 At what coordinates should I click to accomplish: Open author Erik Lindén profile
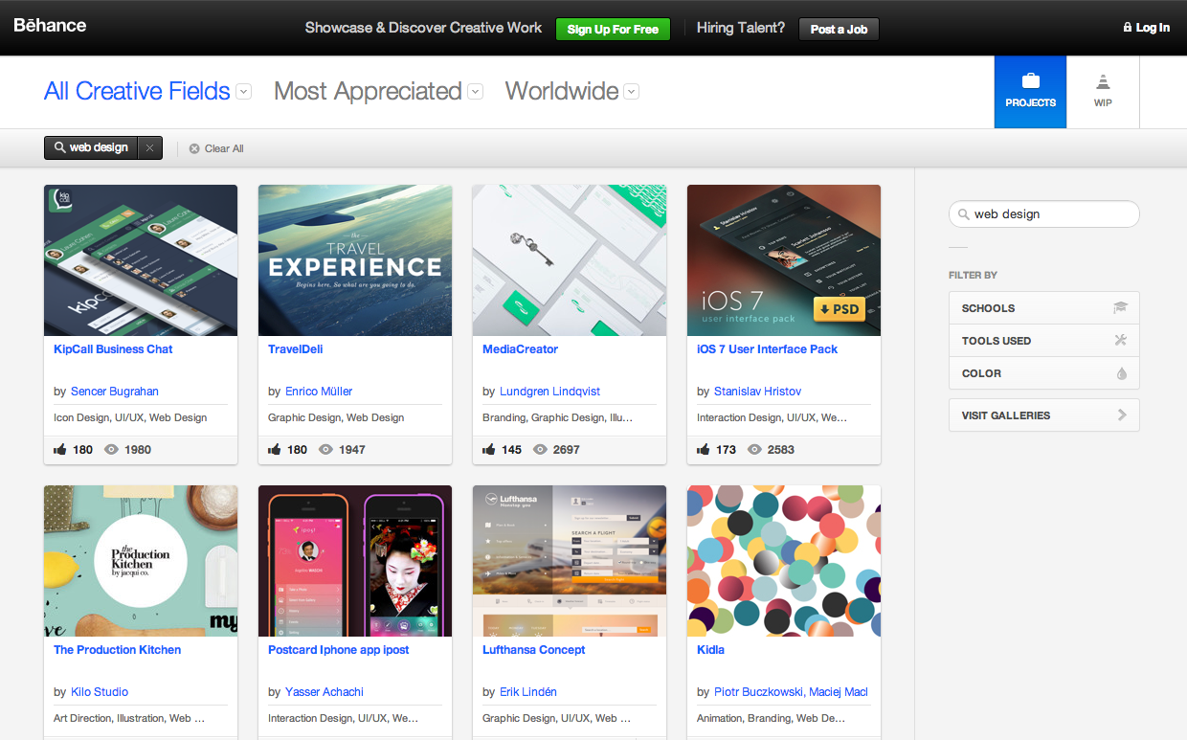point(528,692)
